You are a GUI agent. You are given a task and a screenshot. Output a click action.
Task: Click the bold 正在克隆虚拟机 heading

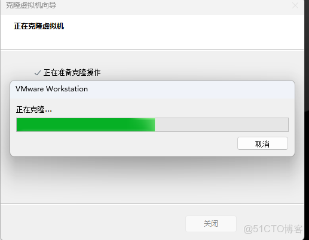39,26
